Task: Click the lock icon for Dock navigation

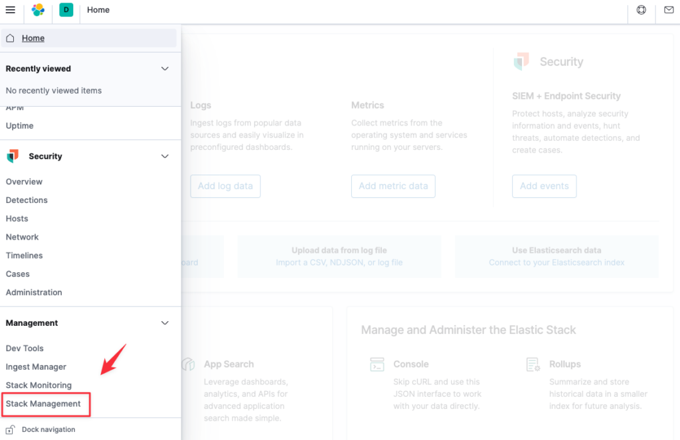Action: pos(11,429)
